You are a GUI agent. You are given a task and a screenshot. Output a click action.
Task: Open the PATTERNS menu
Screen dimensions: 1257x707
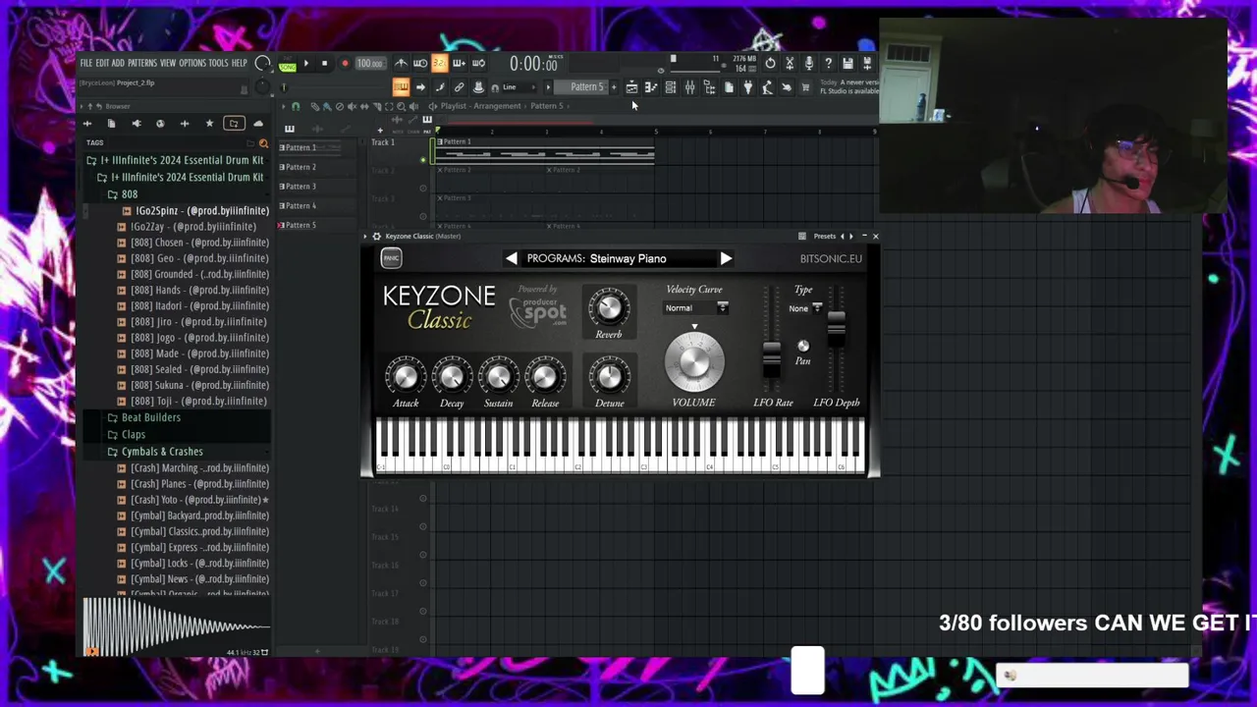pos(142,64)
